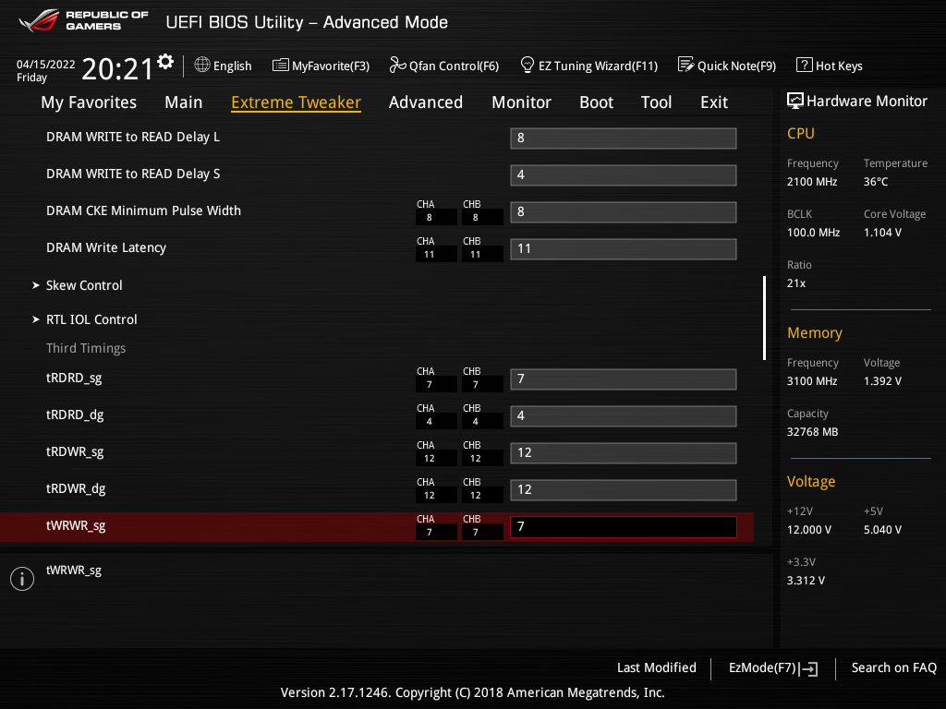Select the tWRWR_sg row label

click(x=76, y=525)
